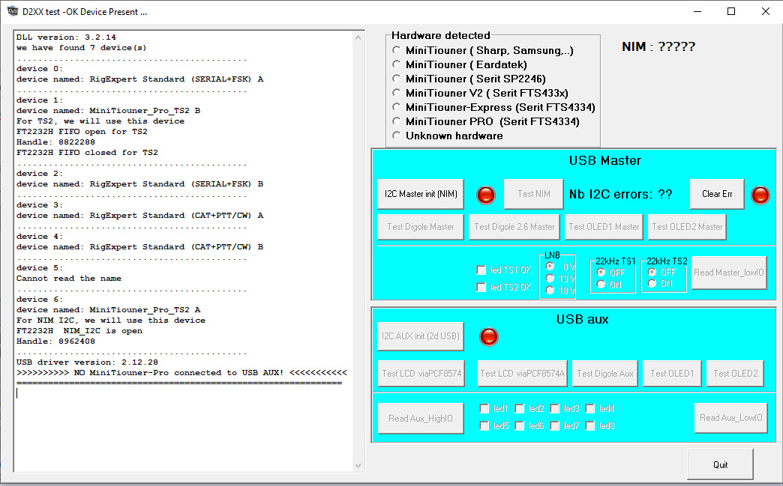Click the log scrollbar up arrow
This screenshot has height=486, width=783.
click(x=358, y=37)
